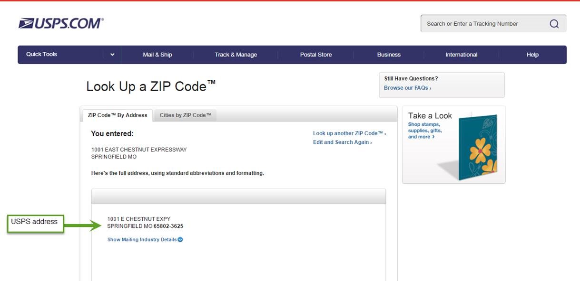Screen dimensions: 580x281
Task: Select the ZIP code 65802-3625
Action: [x=168, y=226]
